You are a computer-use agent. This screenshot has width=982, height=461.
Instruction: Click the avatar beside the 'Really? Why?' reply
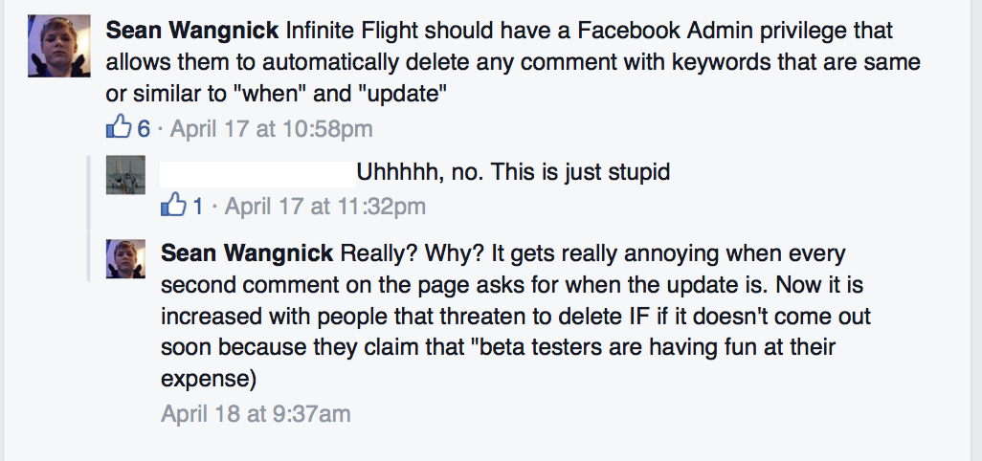[125, 259]
